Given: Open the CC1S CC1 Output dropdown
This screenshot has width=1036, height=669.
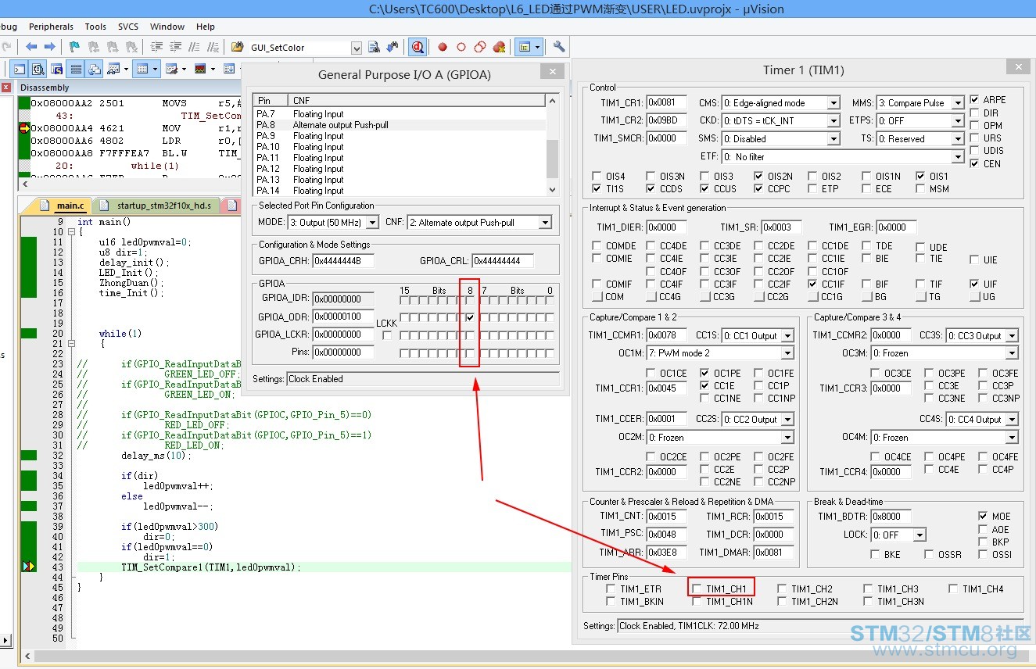Looking at the screenshot, I should tap(758, 336).
